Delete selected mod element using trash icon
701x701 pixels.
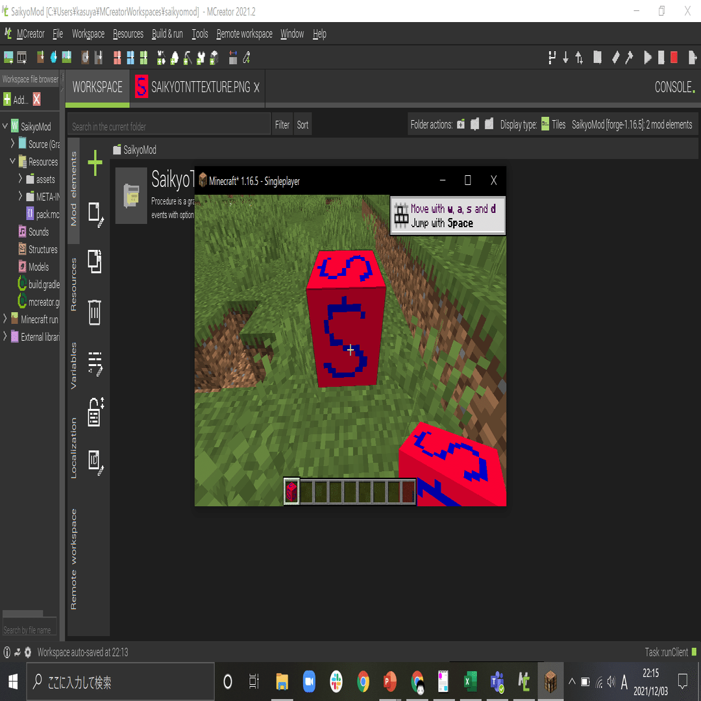point(95,312)
